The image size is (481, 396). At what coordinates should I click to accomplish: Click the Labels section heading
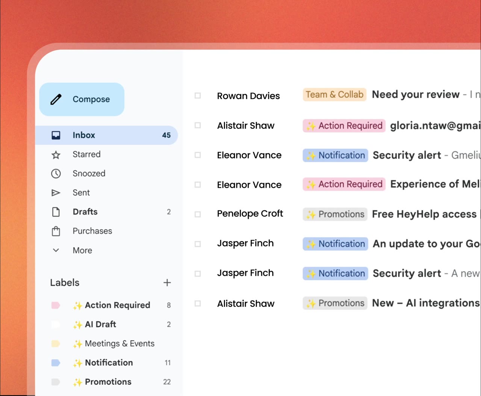(65, 283)
